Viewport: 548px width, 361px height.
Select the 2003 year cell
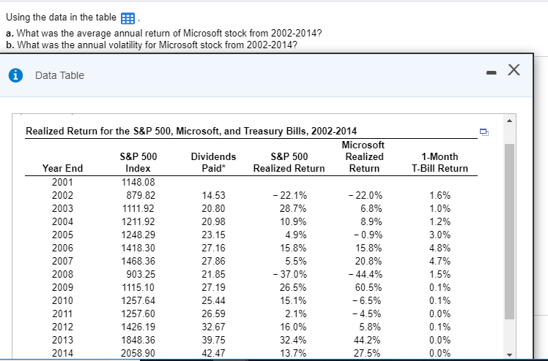(x=62, y=209)
